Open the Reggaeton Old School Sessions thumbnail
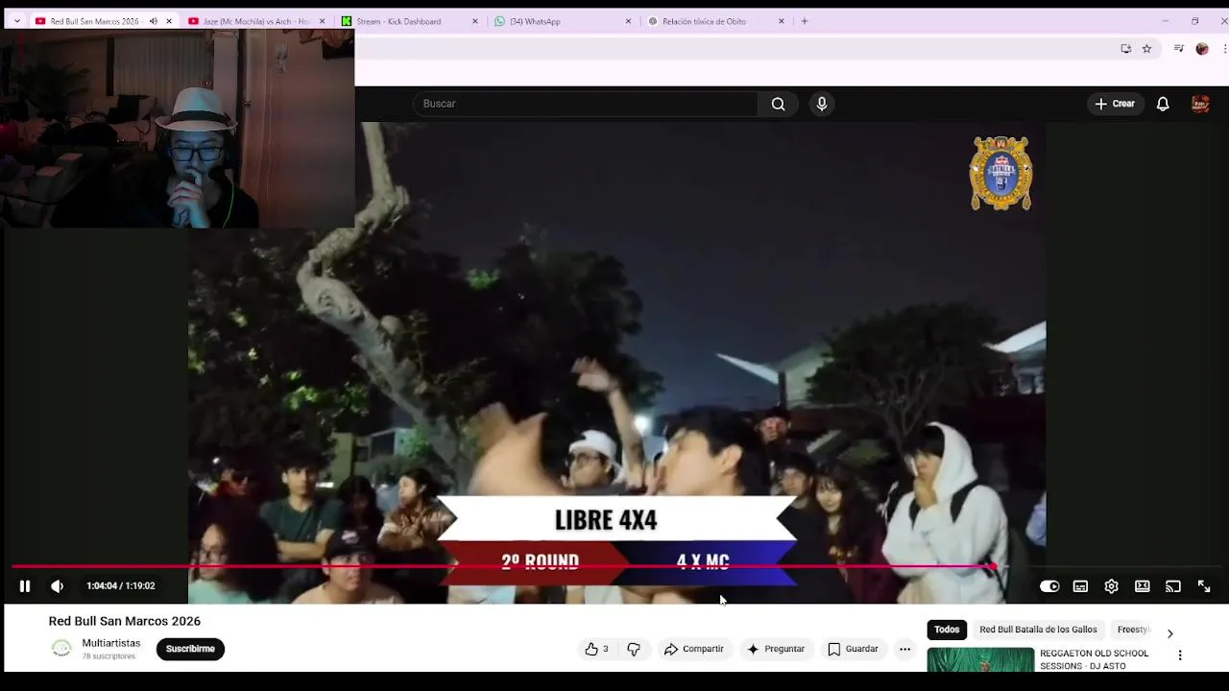Screen dimensions: 1229x691 (980, 660)
